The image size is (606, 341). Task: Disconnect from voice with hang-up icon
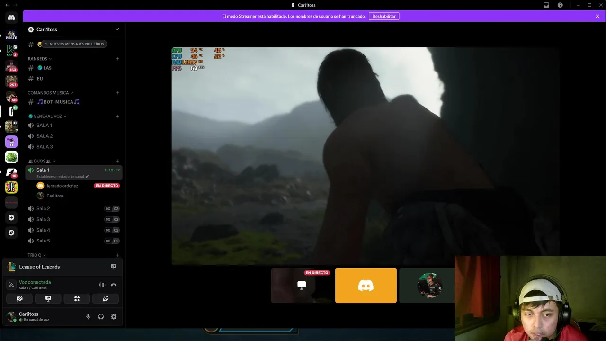pyautogui.click(x=114, y=285)
